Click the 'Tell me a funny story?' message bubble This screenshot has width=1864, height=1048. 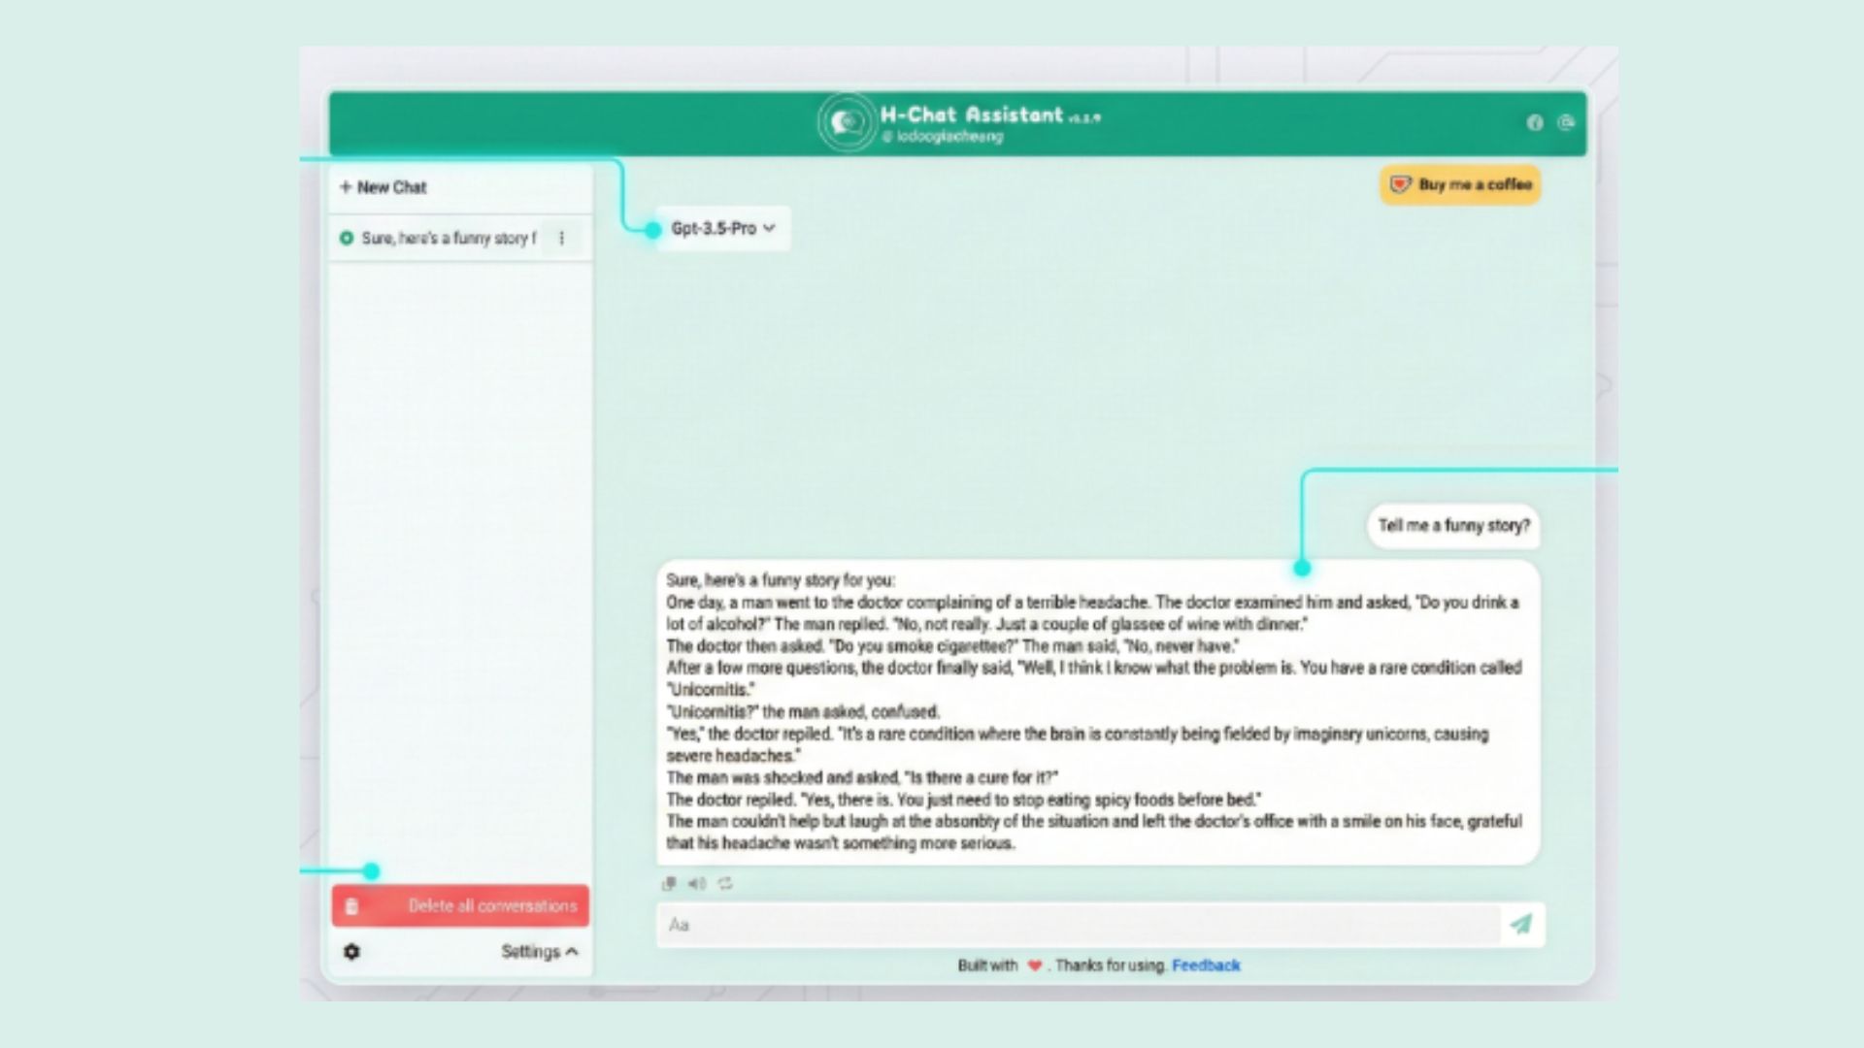tap(1453, 526)
